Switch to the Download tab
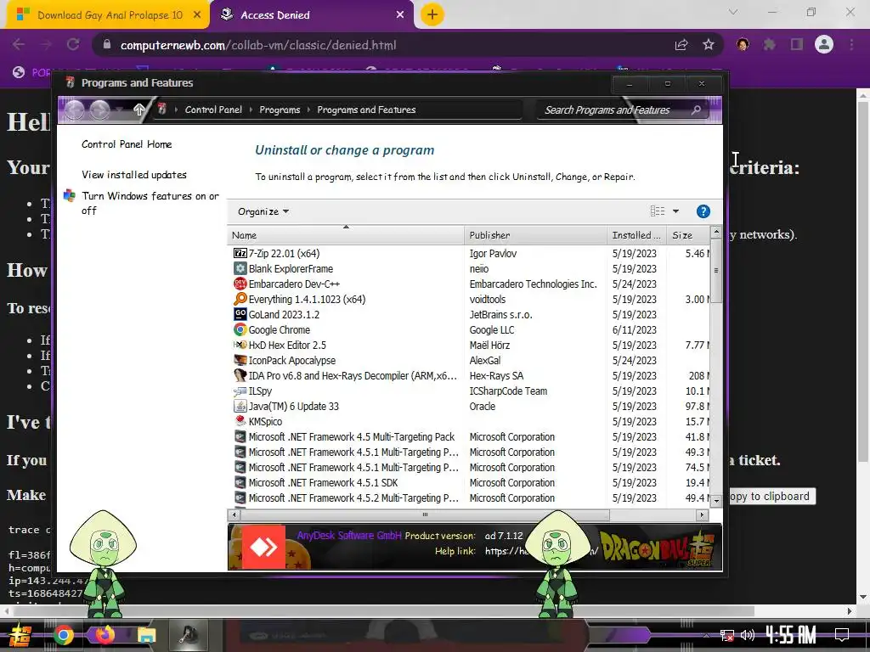This screenshot has width=870, height=652. tap(108, 15)
